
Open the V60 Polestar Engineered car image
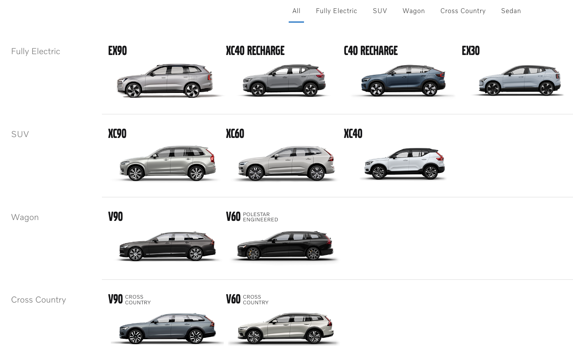coord(285,247)
